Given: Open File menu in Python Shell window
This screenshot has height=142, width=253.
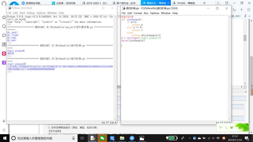Looking at the screenshot, I should [9, 13].
